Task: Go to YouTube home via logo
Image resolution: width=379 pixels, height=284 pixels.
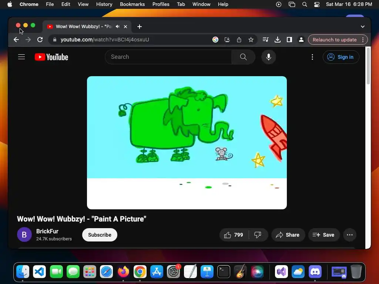Action: click(51, 57)
